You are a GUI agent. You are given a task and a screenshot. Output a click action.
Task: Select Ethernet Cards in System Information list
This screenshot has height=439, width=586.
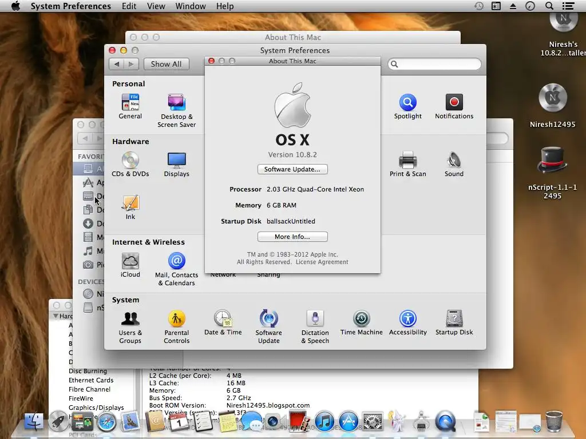(91, 380)
